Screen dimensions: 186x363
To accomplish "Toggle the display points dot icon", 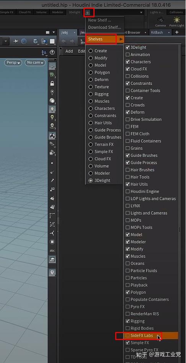I will click(x=52, y=163).
